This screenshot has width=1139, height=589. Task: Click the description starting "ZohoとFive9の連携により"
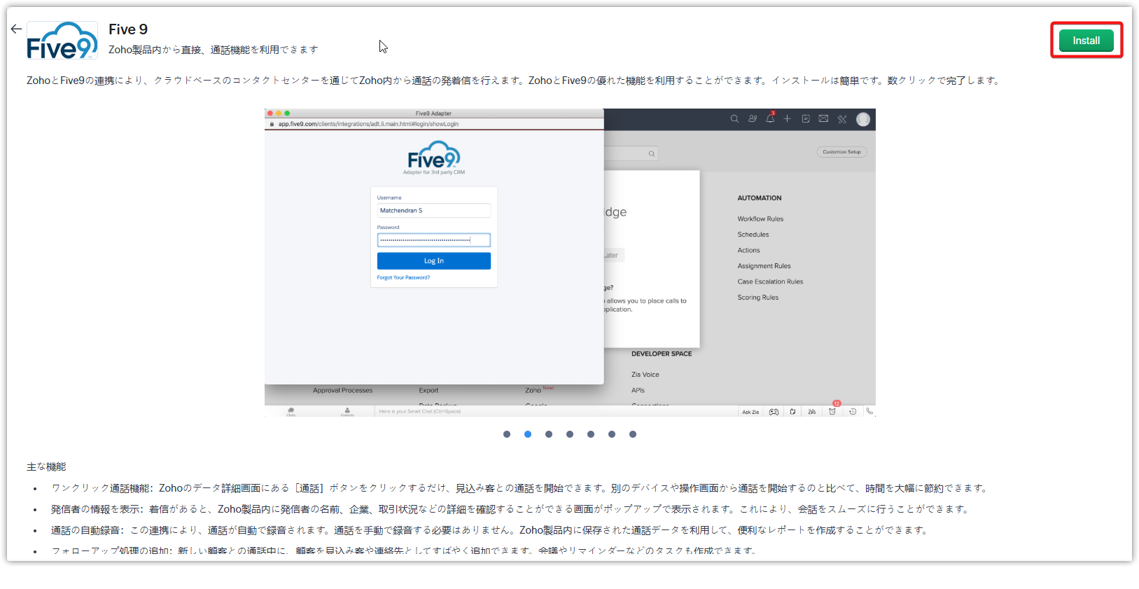pos(514,81)
